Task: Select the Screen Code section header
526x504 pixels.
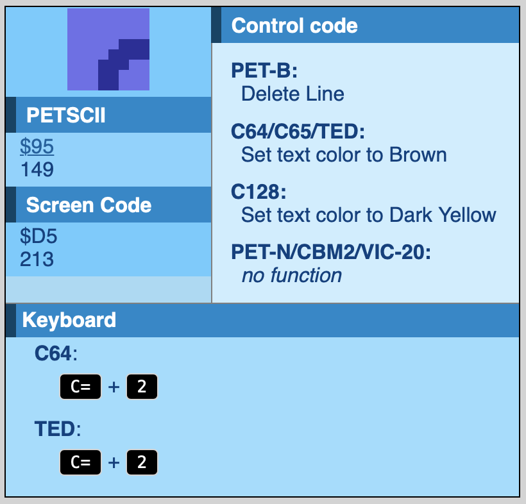Action: [x=89, y=205]
